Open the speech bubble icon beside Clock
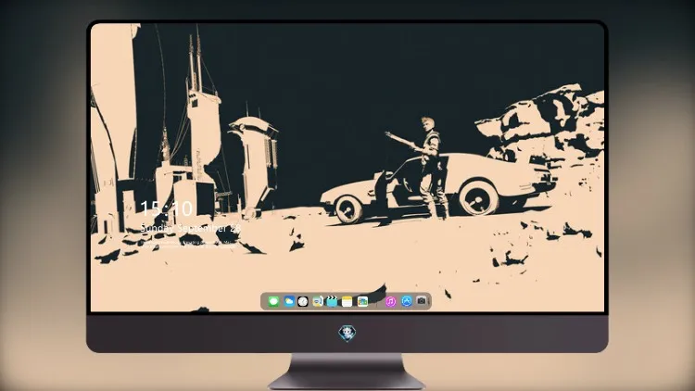The image size is (695, 391). [318, 301]
